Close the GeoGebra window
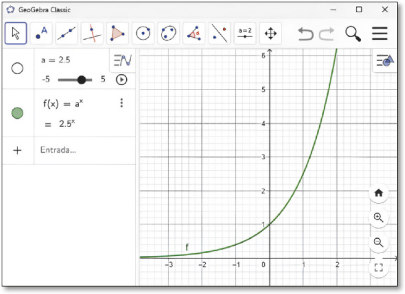The height and width of the screenshot is (294, 405). click(x=385, y=10)
